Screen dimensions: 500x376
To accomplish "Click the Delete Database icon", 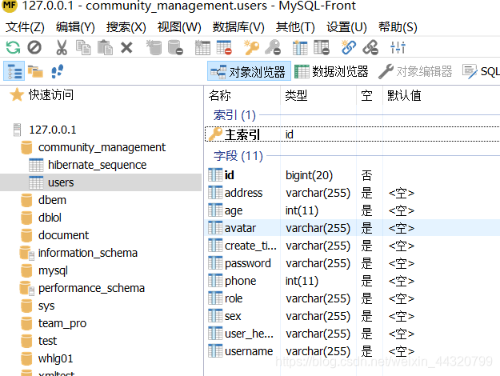I will point(175,48).
